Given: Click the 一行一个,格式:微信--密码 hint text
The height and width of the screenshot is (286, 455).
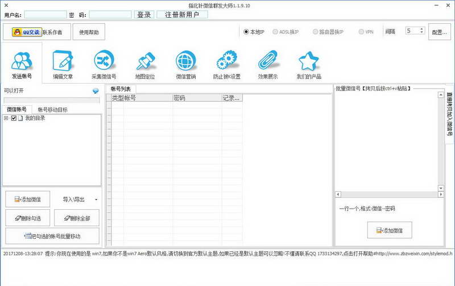Looking at the screenshot, I should click(x=367, y=209).
